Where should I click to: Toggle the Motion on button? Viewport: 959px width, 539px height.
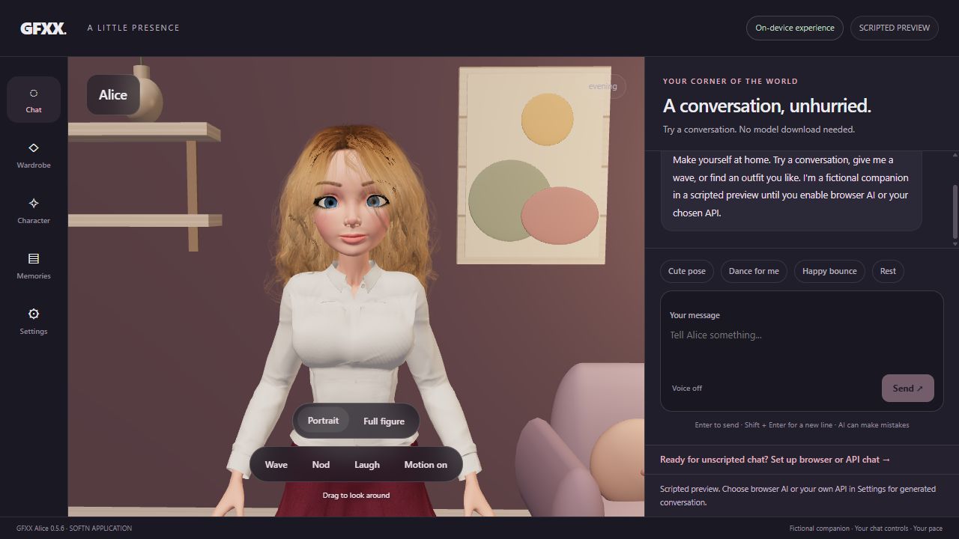[x=426, y=465]
